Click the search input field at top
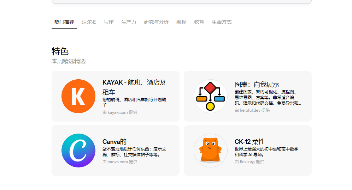The height and width of the screenshot is (190, 352). point(182,1)
